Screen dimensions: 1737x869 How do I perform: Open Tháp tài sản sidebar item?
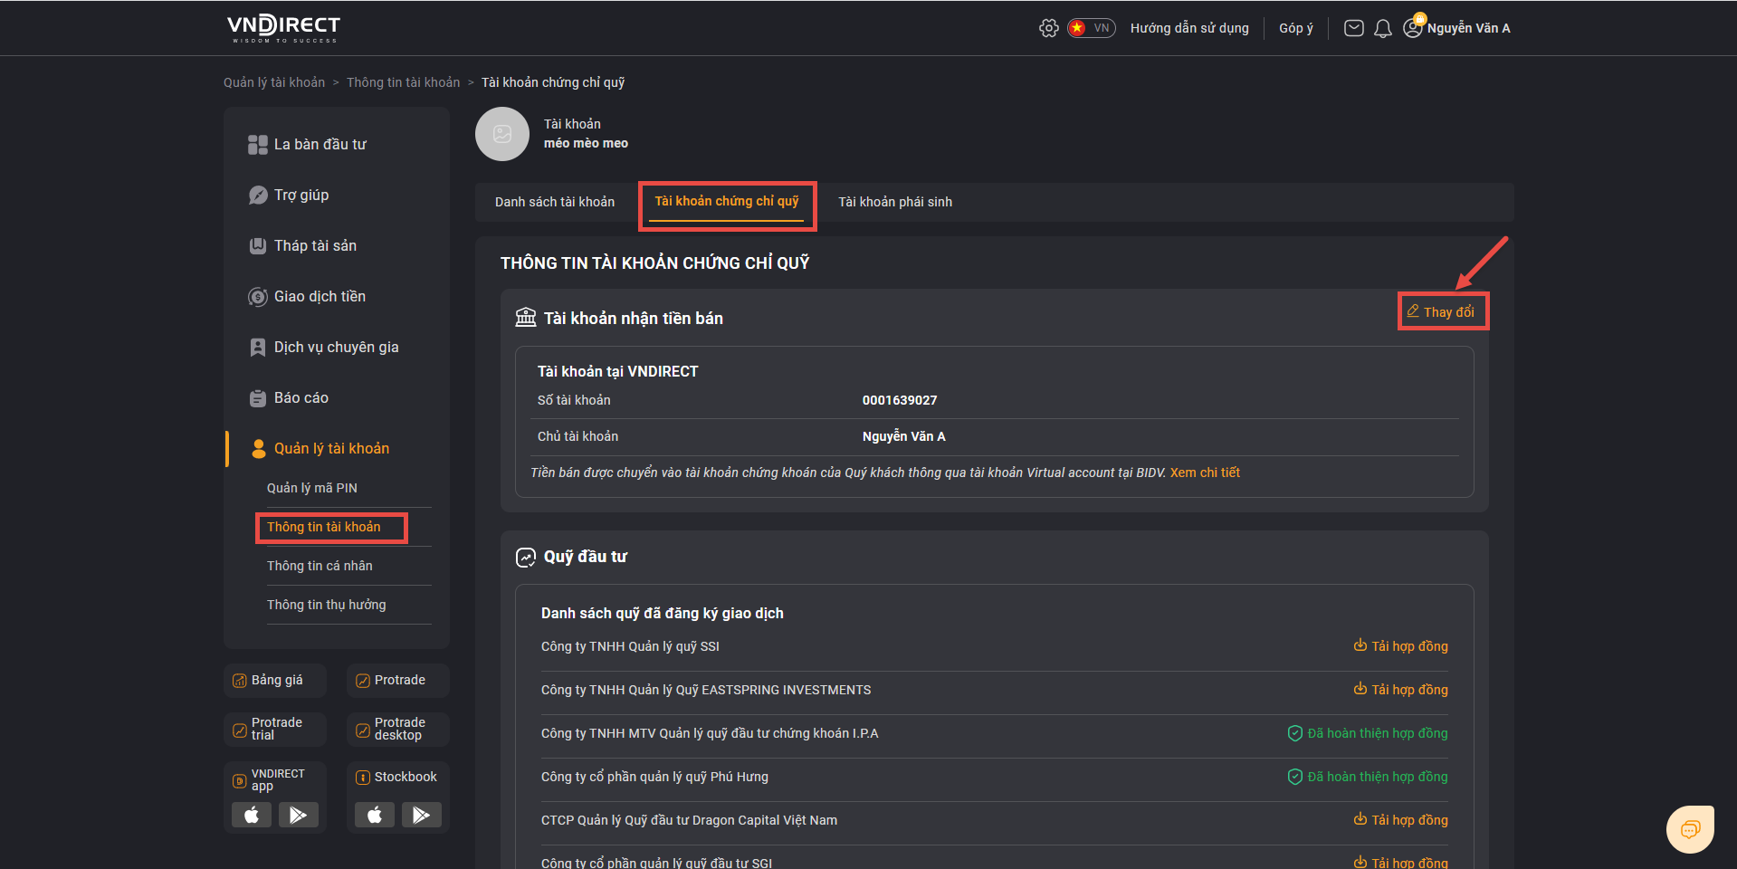tap(315, 245)
